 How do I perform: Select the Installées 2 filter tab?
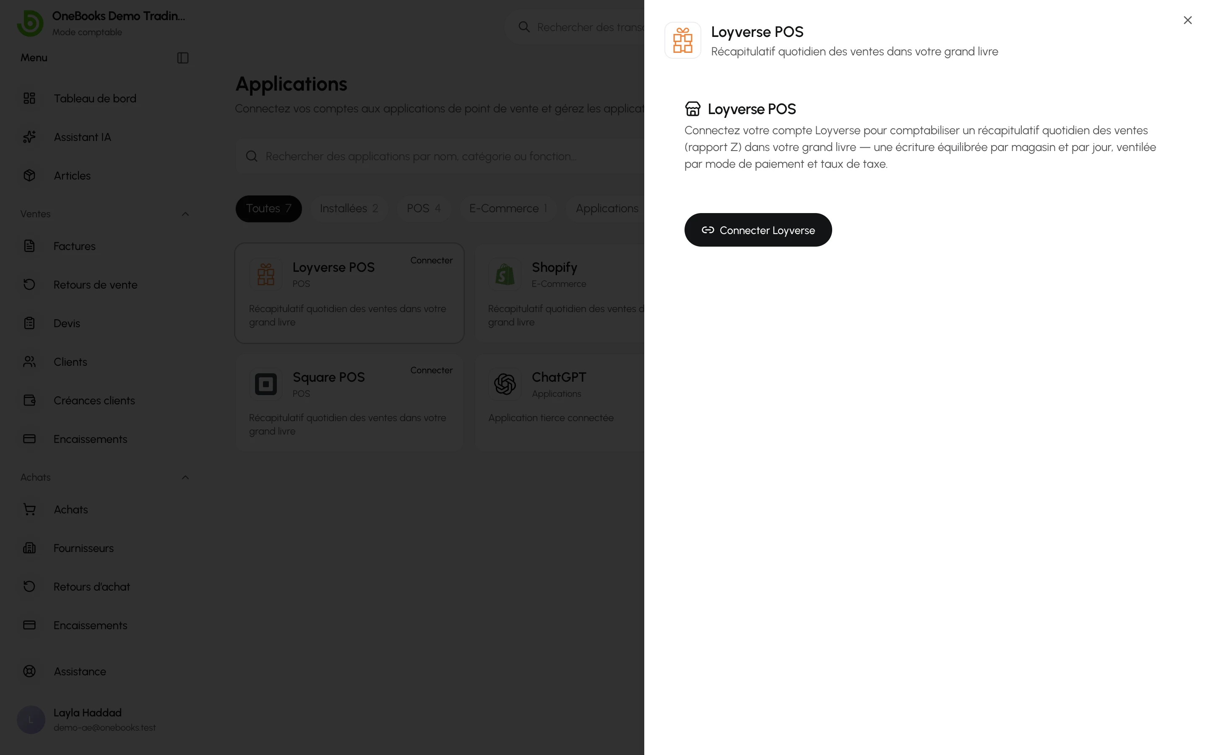(x=349, y=208)
